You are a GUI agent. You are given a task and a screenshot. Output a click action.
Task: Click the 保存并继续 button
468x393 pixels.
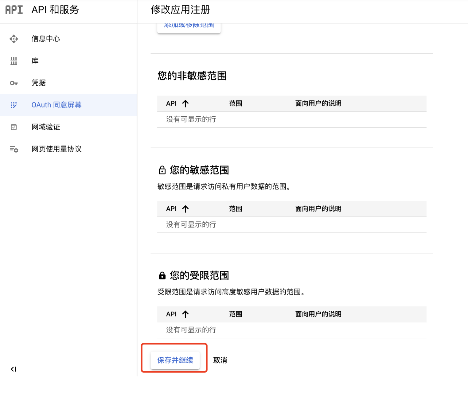(x=176, y=360)
